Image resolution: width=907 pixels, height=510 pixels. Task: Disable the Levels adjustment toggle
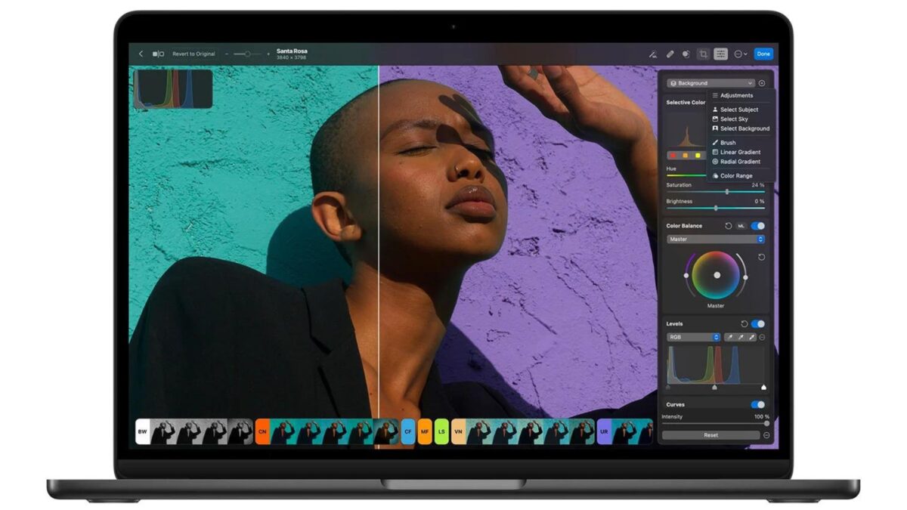click(x=756, y=323)
